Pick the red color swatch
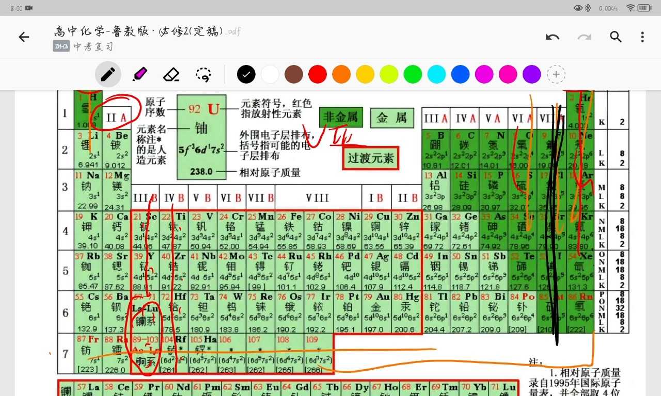The image size is (661, 396). pyautogui.click(x=318, y=74)
